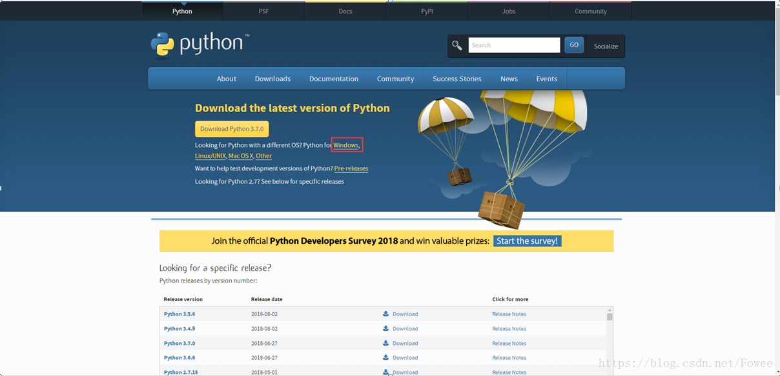
Task: Click download arrow icon for Python 3.4.9
Action: pyautogui.click(x=385, y=328)
